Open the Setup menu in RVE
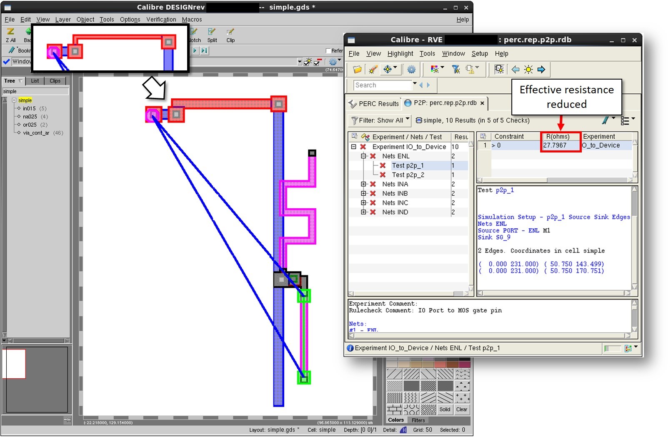The image size is (671, 437). pyautogui.click(x=480, y=54)
